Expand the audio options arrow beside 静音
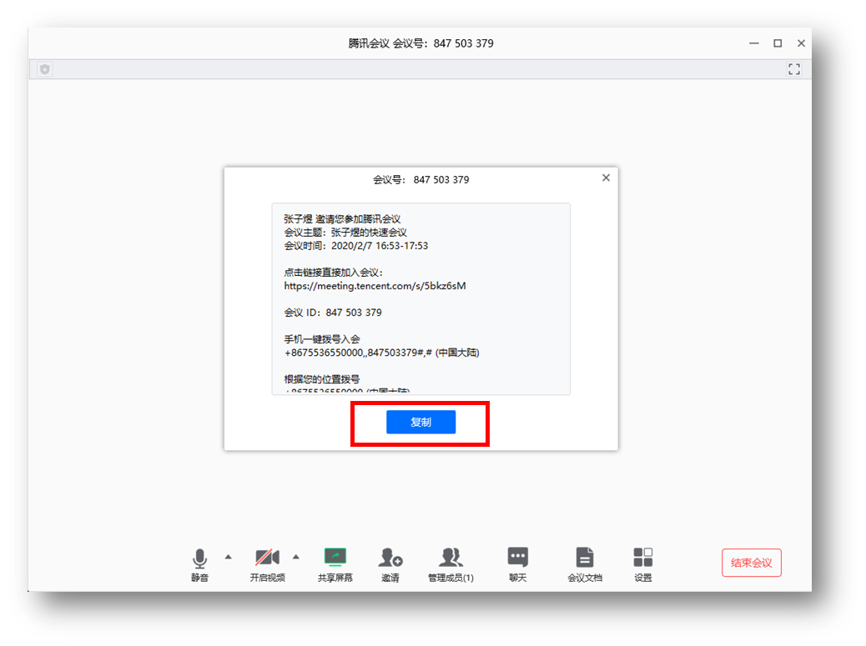This screenshot has width=866, height=646. [x=228, y=557]
